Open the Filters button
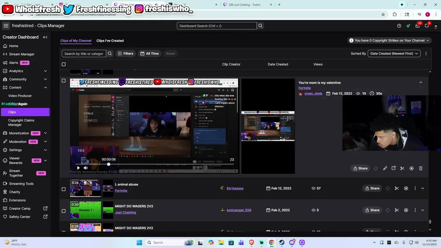 click(x=125, y=53)
